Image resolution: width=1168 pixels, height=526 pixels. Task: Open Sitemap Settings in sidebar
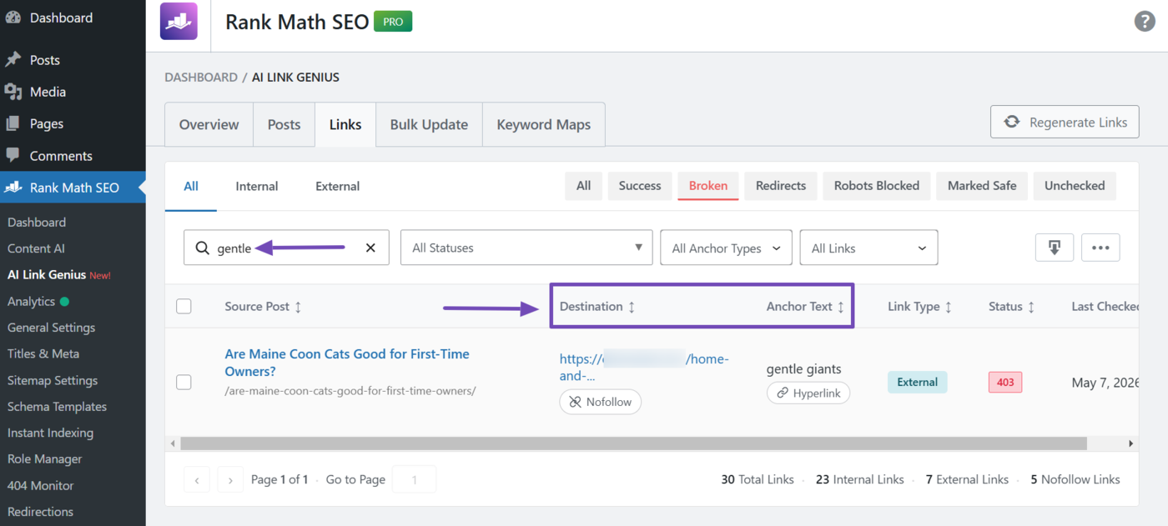tap(53, 380)
